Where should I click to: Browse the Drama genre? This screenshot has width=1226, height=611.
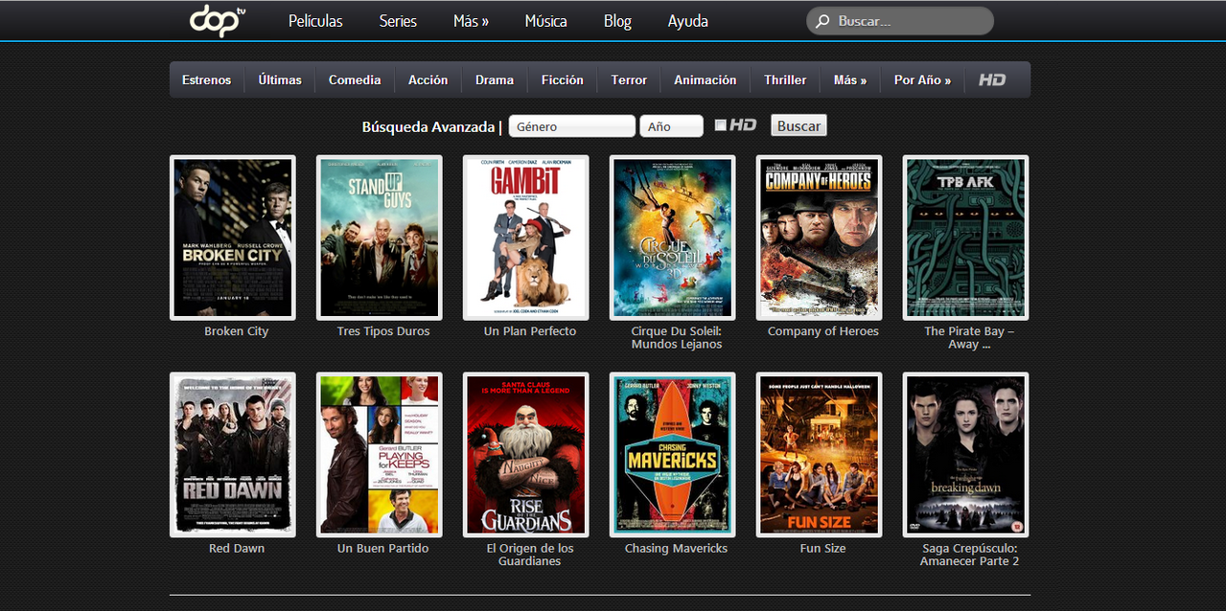coord(495,80)
